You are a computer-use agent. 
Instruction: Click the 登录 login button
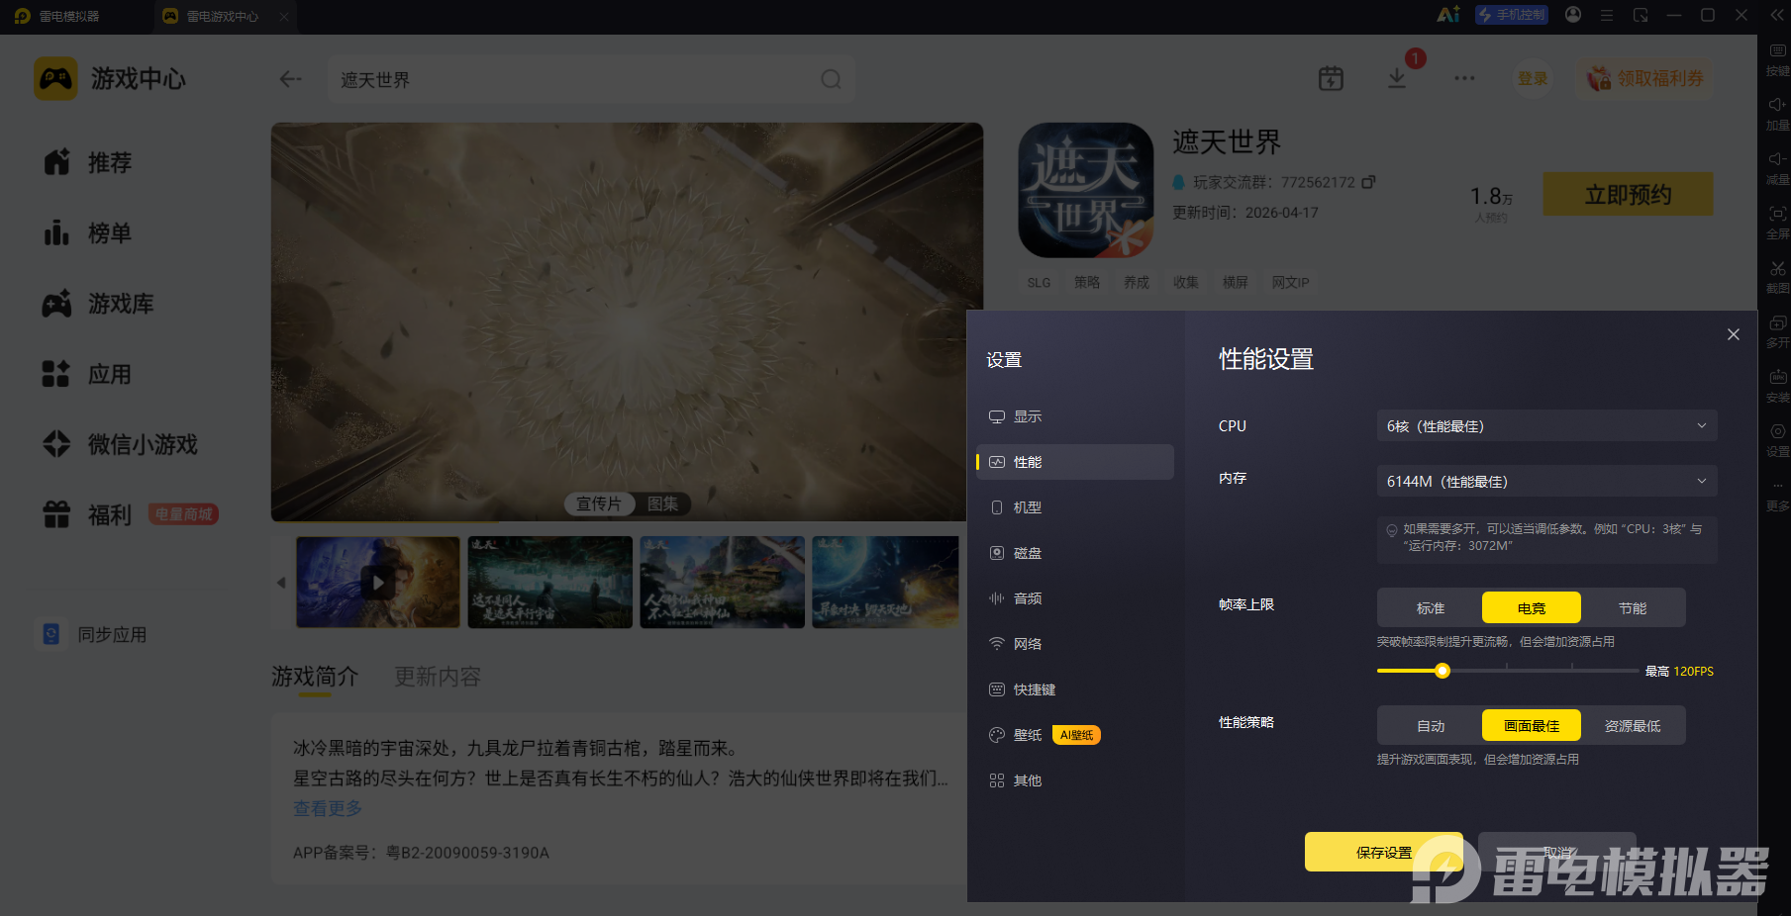(1533, 78)
